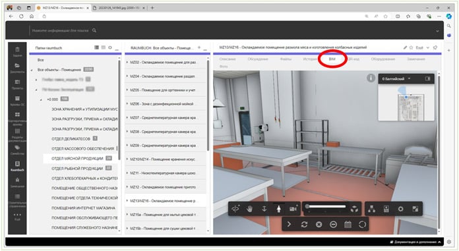The image size is (459, 251).
Task: Open Документы in the left sidebar
Action: pos(17,68)
